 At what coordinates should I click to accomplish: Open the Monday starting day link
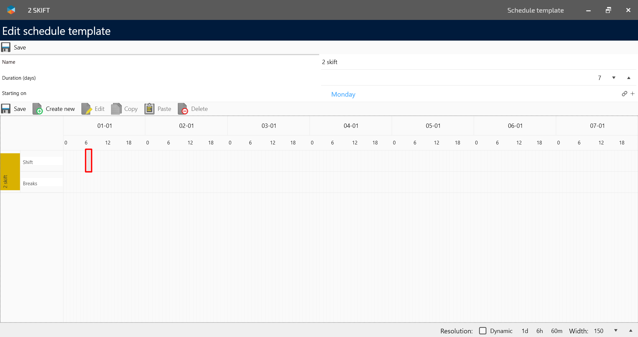(343, 94)
